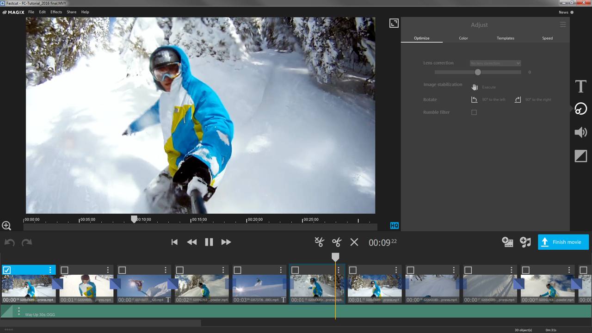Click the rotate left arrow icon
The width and height of the screenshot is (592, 333).
pyautogui.click(x=474, y=99)
